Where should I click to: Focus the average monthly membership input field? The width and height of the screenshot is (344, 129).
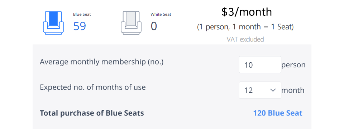pos(260,65)
